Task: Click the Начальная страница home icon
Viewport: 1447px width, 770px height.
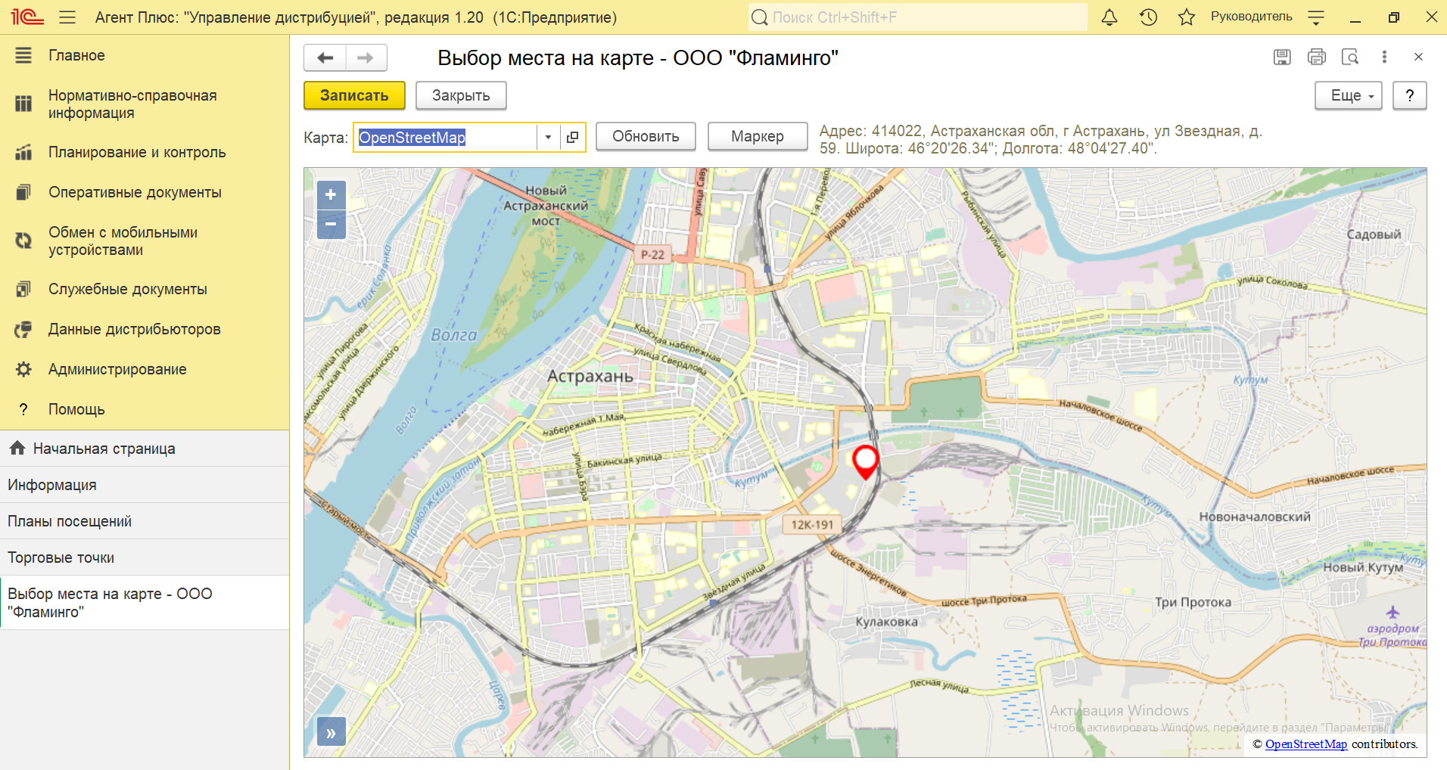Action: point(17,448)
